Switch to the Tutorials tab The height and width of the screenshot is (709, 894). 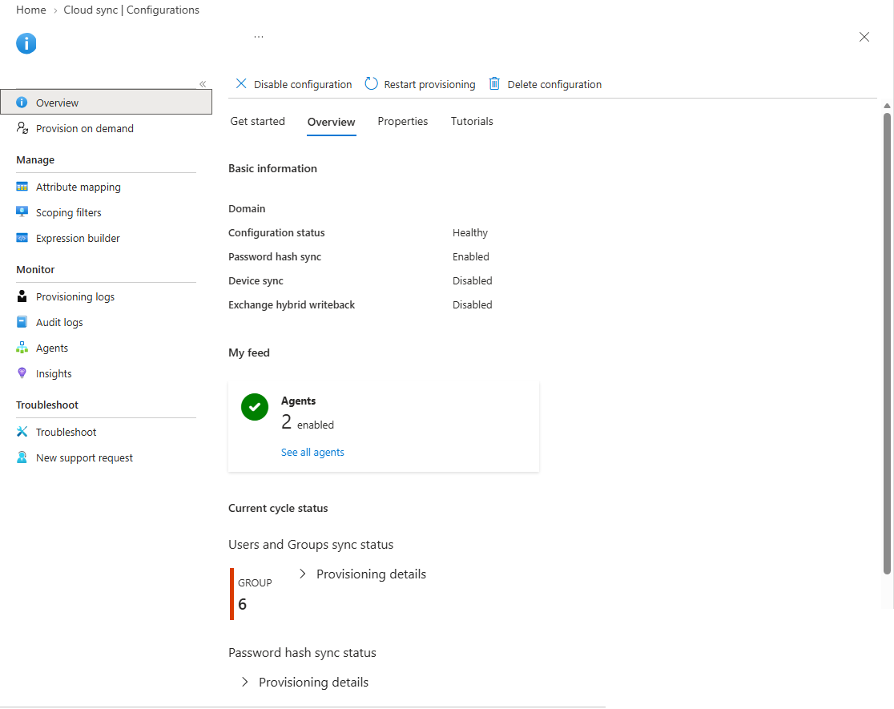tap(472, 122)
